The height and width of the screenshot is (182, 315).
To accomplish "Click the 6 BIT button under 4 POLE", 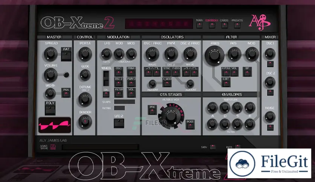I will [x=226, y=83].
